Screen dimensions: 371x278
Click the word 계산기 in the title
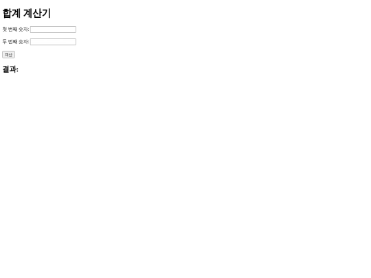click(37, 13)
